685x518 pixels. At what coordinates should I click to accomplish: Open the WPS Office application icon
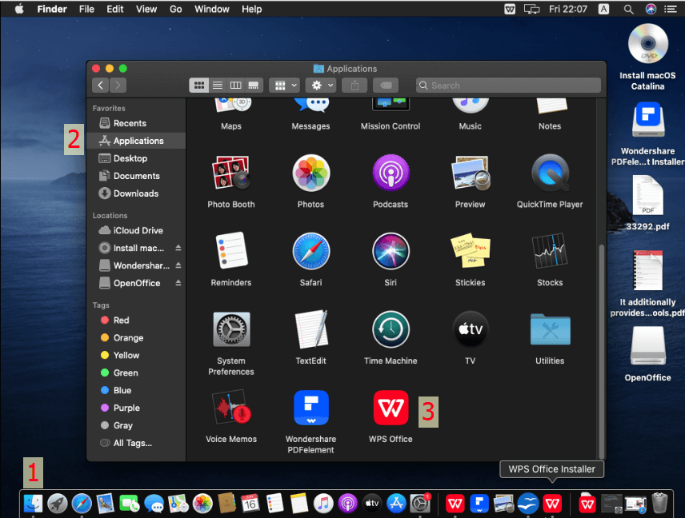coord(391,408)
